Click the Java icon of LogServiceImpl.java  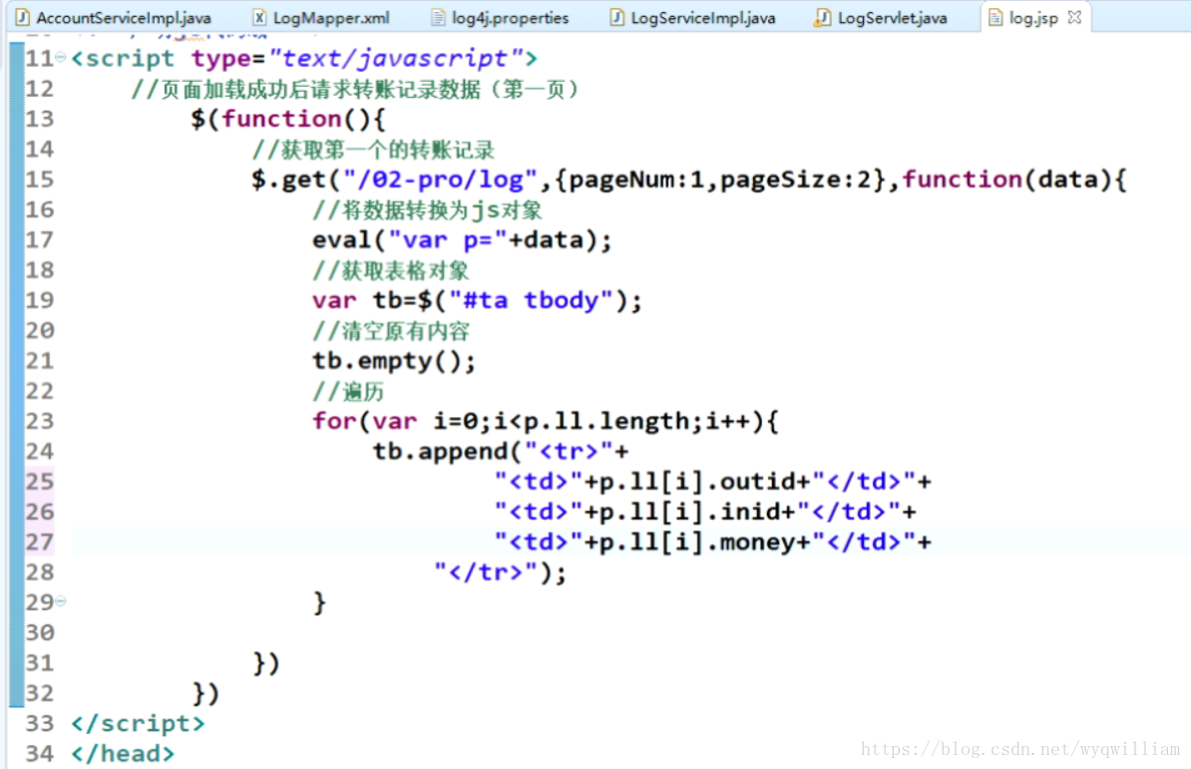click(616, 17)
